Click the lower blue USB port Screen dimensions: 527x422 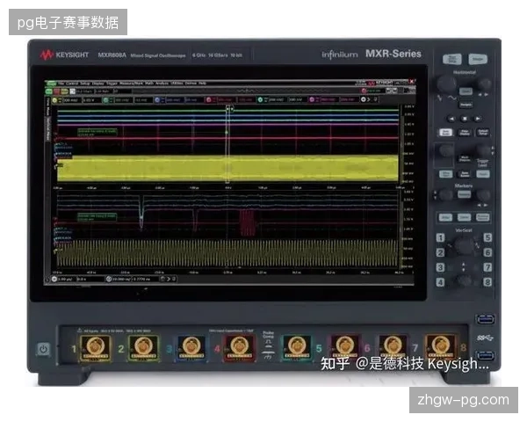pos(485,355)
